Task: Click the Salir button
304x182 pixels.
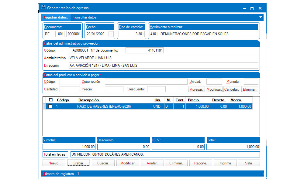Action: coord(249,163)
